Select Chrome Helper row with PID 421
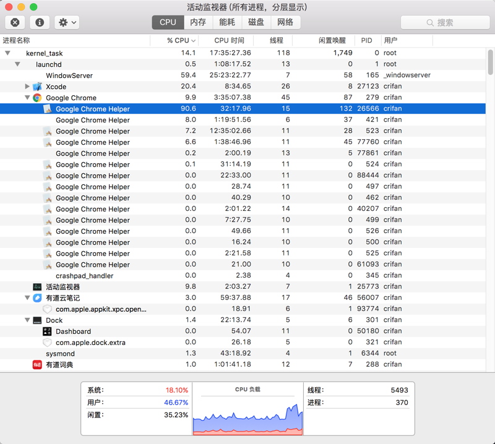The width and height of the screenshot is (495, 444). 243,120
